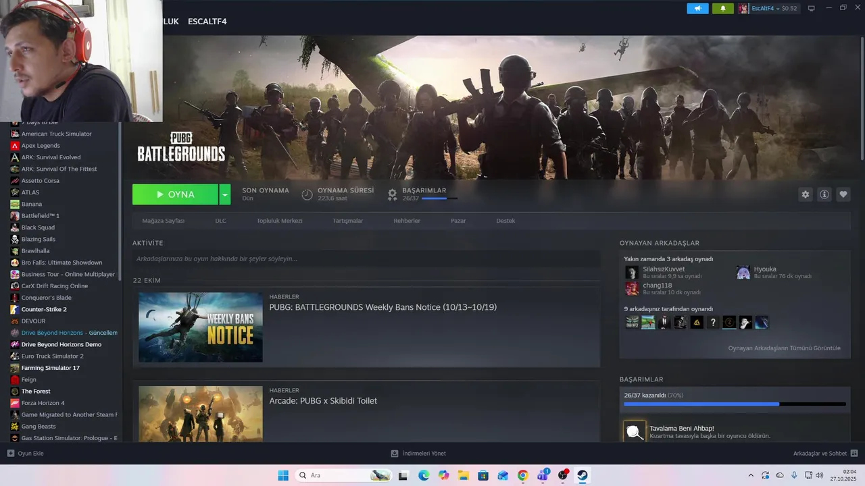The height and width of the screenshot is (486, 865).
Task: Select Brawlhalla in the game list
Action: (36, 250)
